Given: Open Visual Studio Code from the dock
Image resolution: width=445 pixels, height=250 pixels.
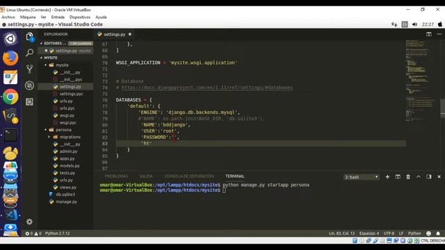Looking at the screenshot, I should point(11,215).
